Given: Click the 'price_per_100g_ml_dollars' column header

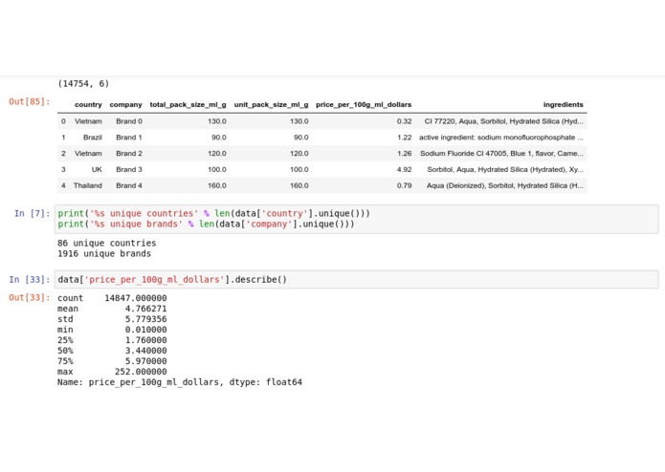Looking at the screenshot, I should (364, 104).
